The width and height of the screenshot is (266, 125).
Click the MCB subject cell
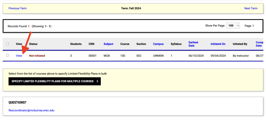[x=107, y=55]
